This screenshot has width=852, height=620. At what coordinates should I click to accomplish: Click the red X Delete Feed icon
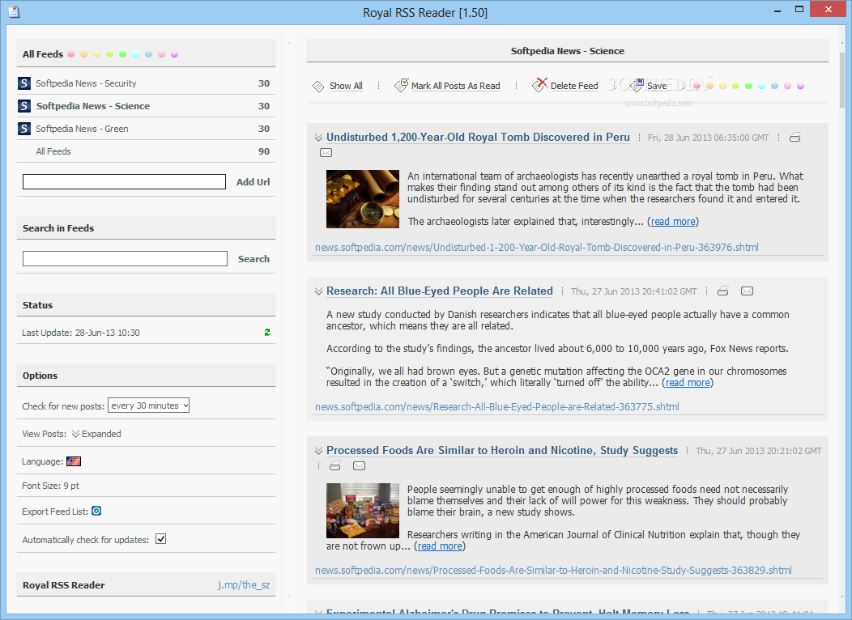point(539,85)
